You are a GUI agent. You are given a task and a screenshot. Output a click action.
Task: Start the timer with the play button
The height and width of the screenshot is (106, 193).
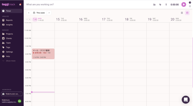(184, 5)
